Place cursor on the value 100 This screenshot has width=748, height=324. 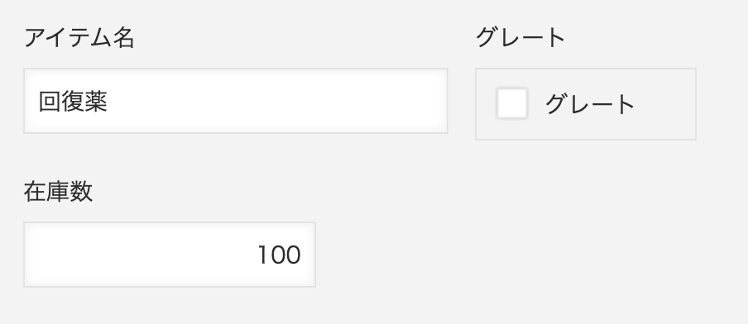279,255
